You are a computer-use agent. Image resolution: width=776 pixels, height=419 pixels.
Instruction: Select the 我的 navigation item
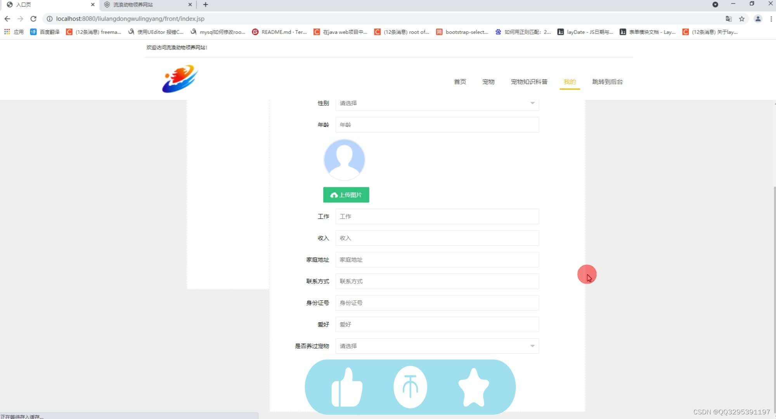[x=570, y=82]
